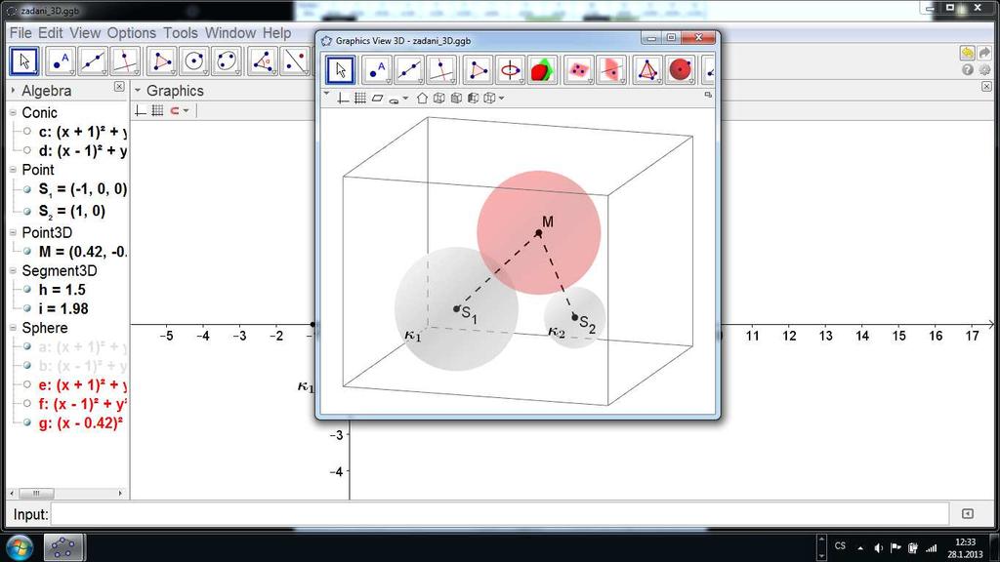The width and height of the screenshot is (1000, 562).
Task: Select the Perpendicular Line tool in main toolbar
Action: pyautogui.click(x=126, y=61)
